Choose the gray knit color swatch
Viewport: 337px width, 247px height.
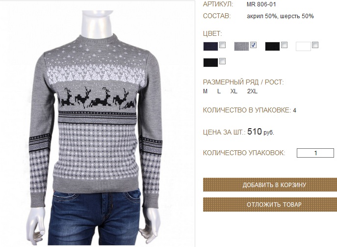241,46
